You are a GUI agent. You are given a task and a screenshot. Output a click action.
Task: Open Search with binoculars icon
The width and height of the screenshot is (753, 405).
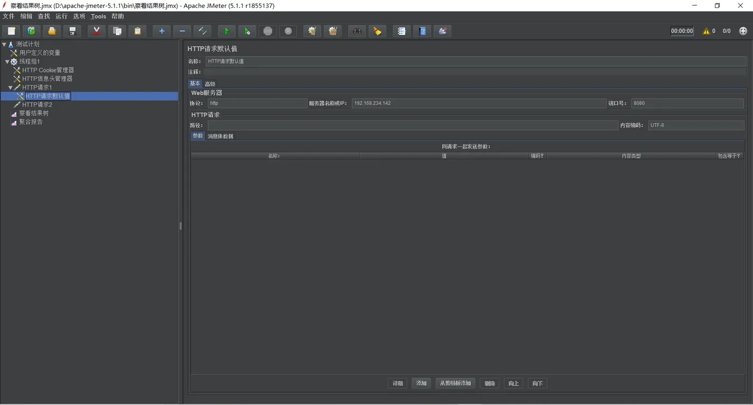357,31
